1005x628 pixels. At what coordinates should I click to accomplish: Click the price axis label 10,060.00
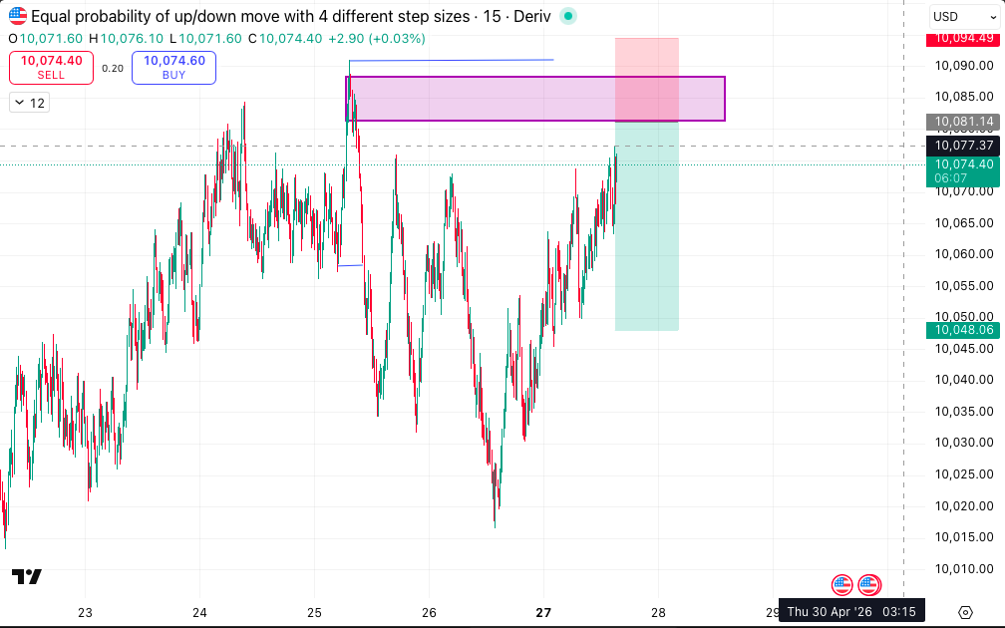pyautogui.click(x=964, y=254)
